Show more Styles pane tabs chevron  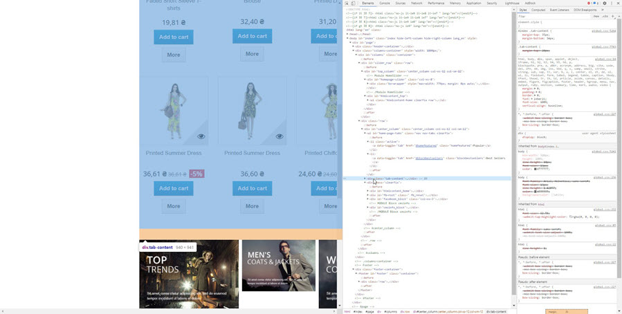coord(603,10)
